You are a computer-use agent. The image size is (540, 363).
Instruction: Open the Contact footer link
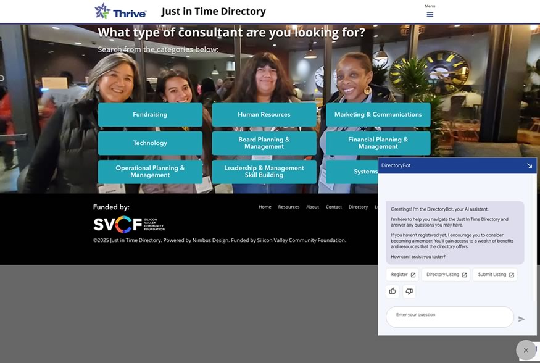coord(334,207)
